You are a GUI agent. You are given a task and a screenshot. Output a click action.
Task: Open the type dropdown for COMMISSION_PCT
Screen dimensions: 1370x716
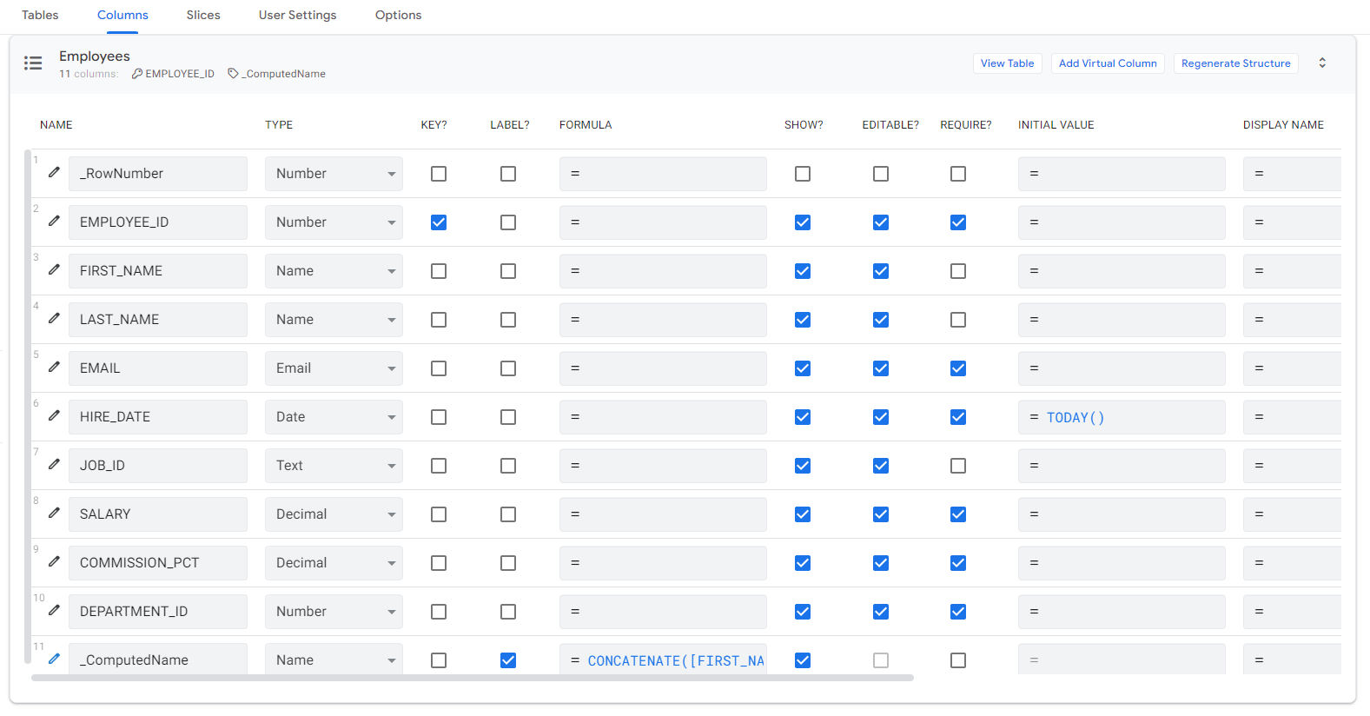coord(334,563)
